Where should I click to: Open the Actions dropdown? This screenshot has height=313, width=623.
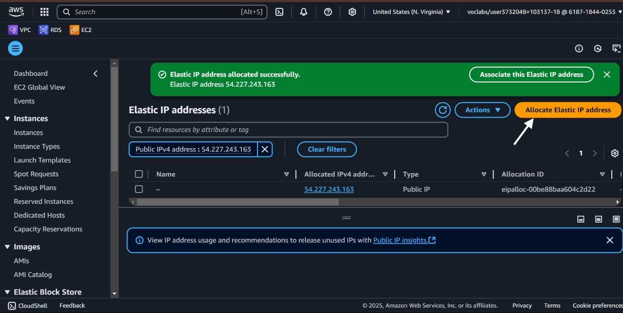click(482, 110)
